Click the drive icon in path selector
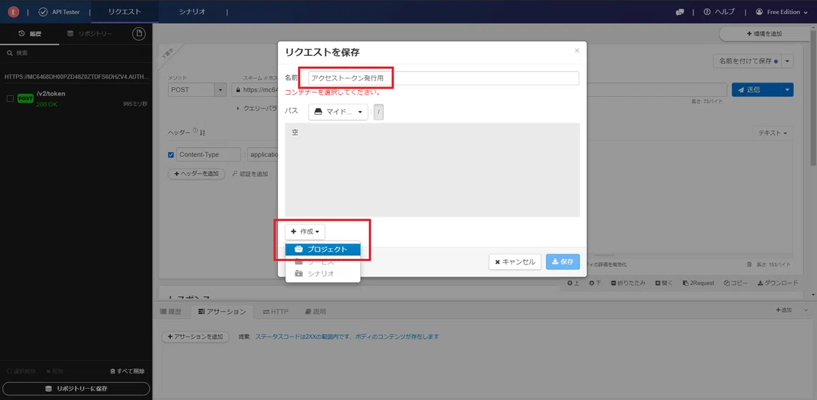Viewport: 817px width, 400px height. click(x=318, y=112)
